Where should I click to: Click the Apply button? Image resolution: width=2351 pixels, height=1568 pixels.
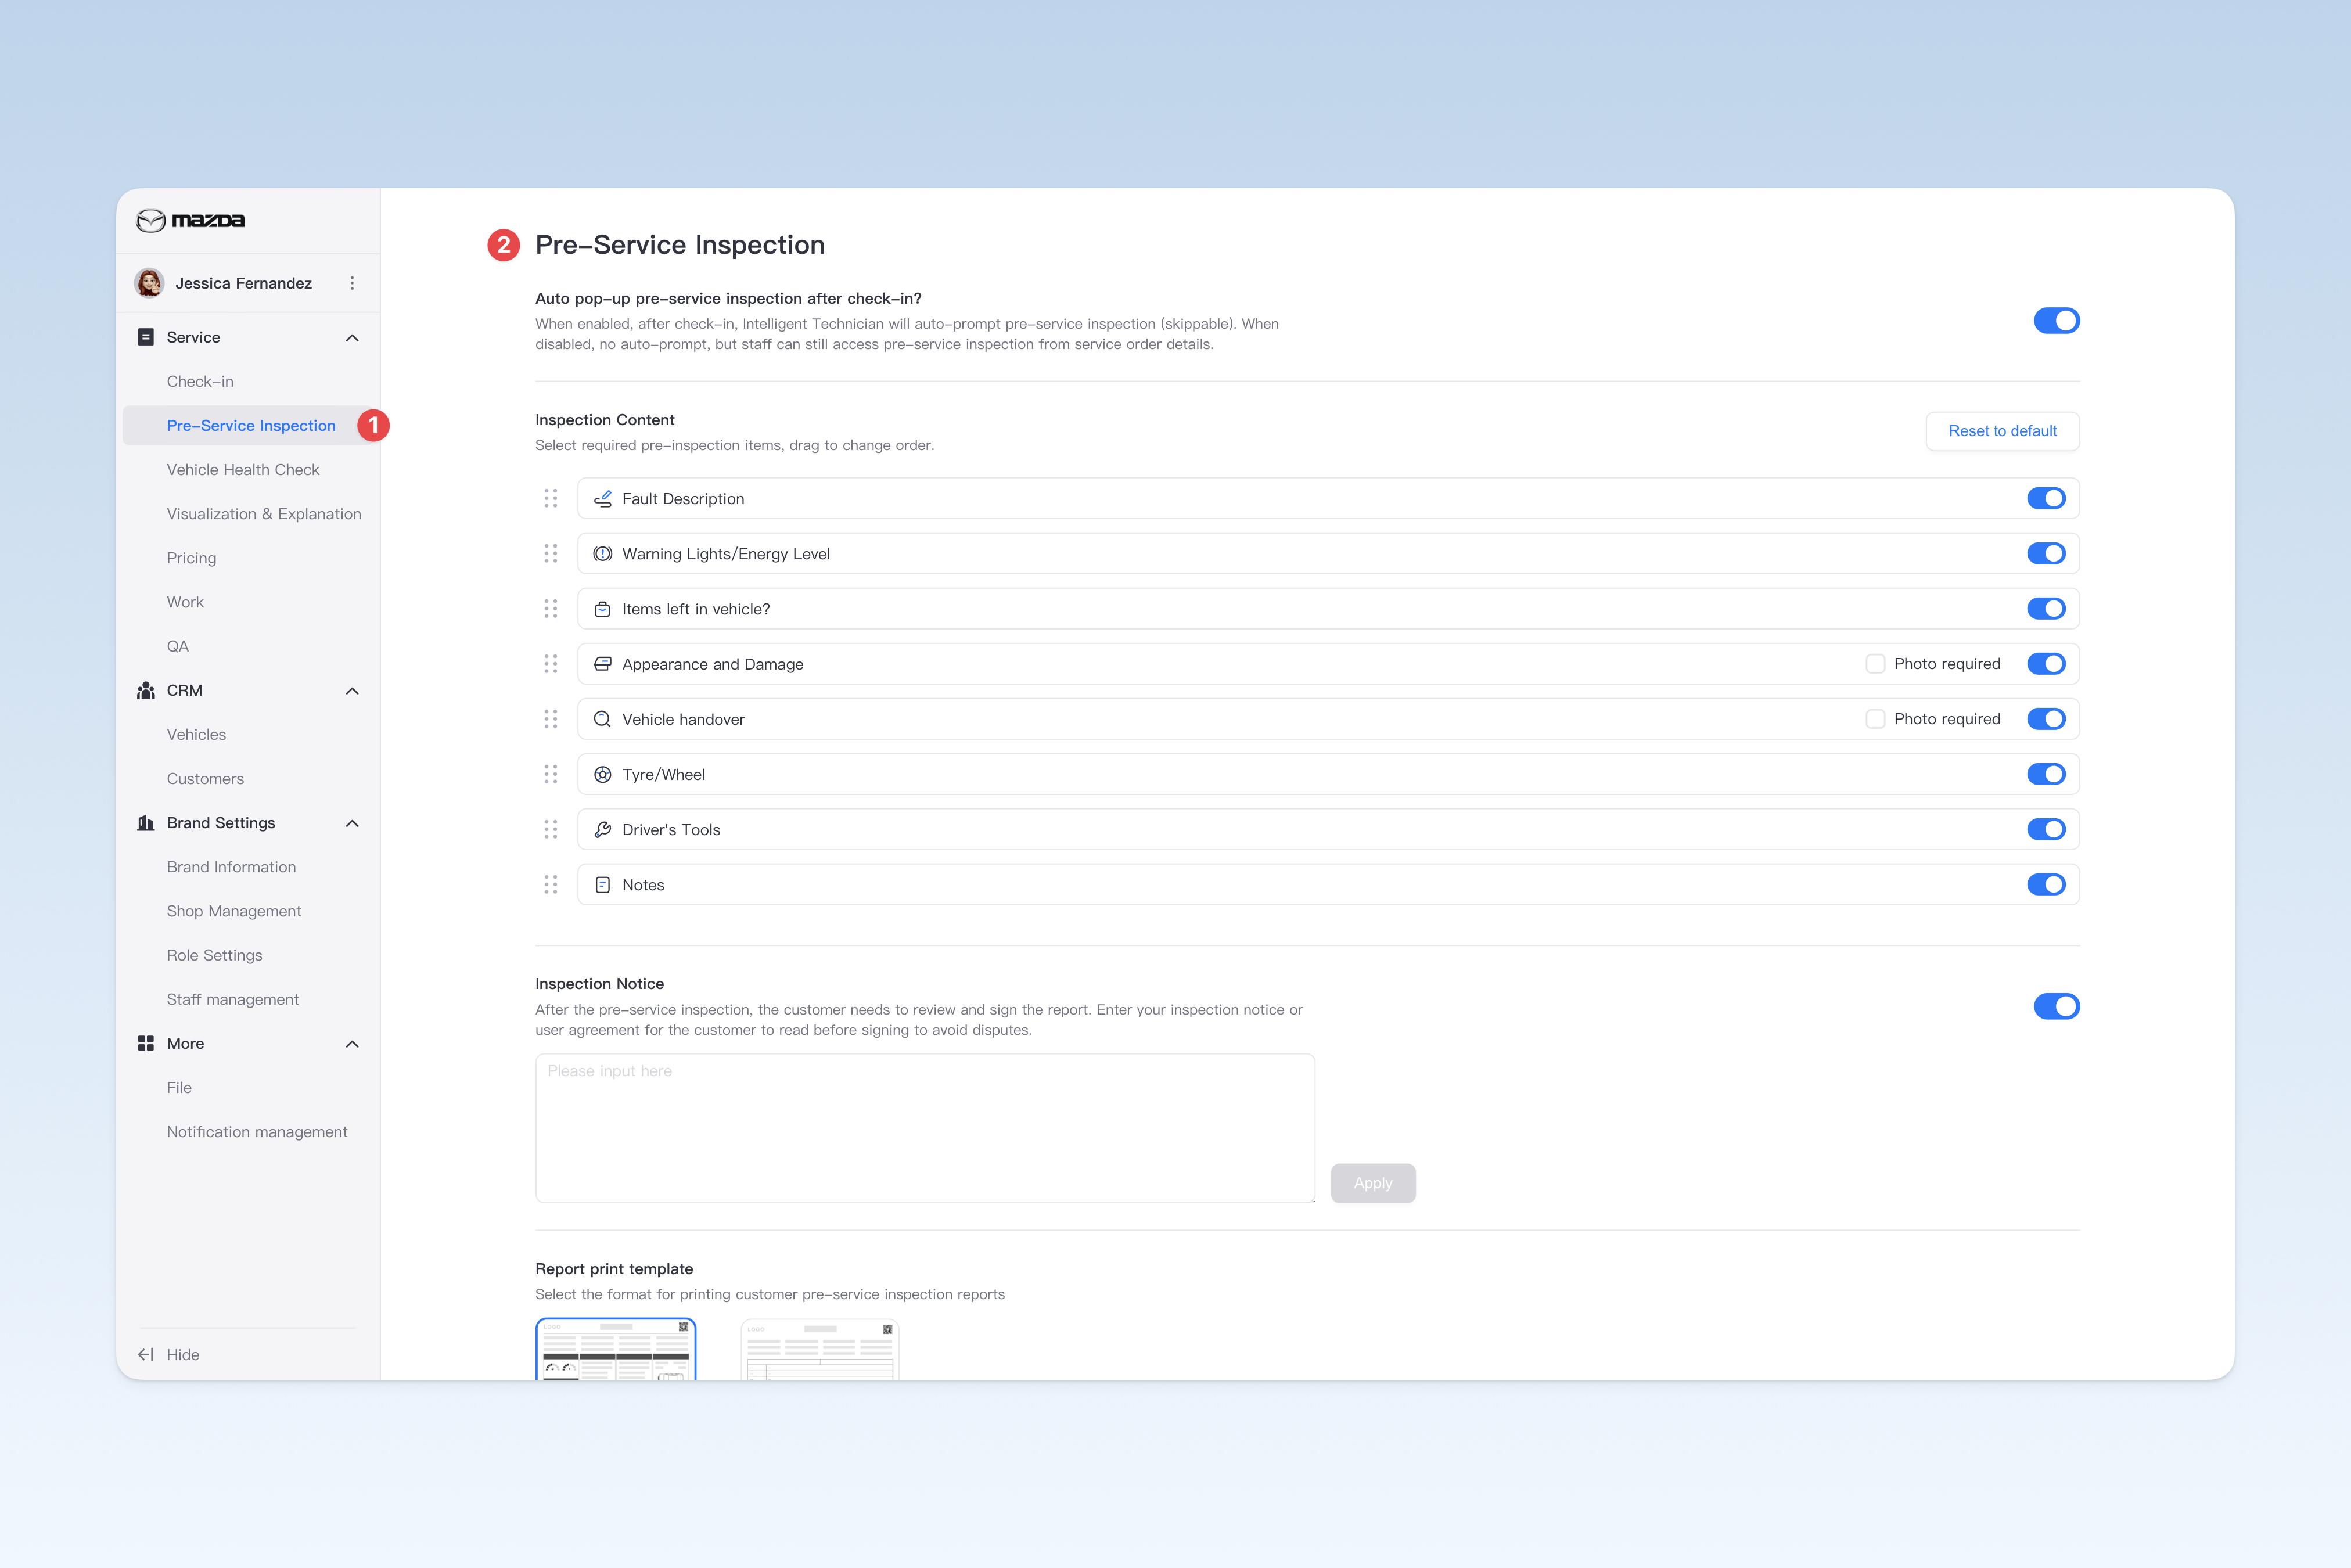click(x=1372, y=1183)
